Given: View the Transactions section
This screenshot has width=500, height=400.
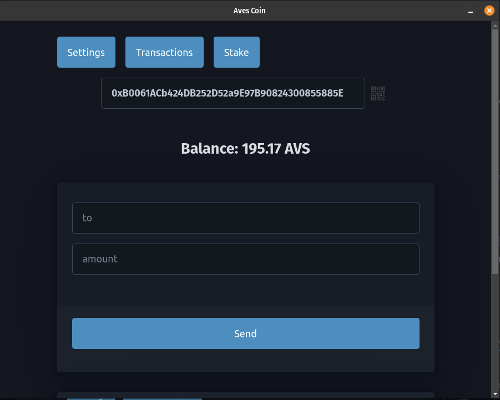Looking at the screenshot, I should [164, 52].
